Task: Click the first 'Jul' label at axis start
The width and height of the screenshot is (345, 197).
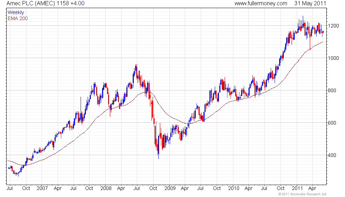Action: [10, 189]
